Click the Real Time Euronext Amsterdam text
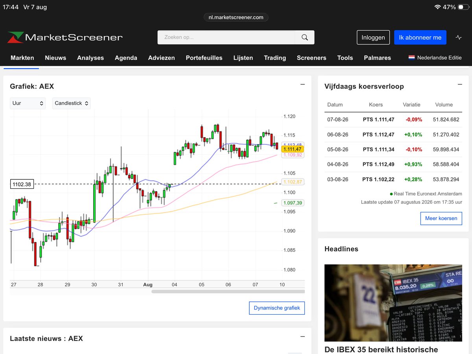Image resolution: width=472 pixels, height=354 pixels. pyautogui.click(x=428, y=194)
